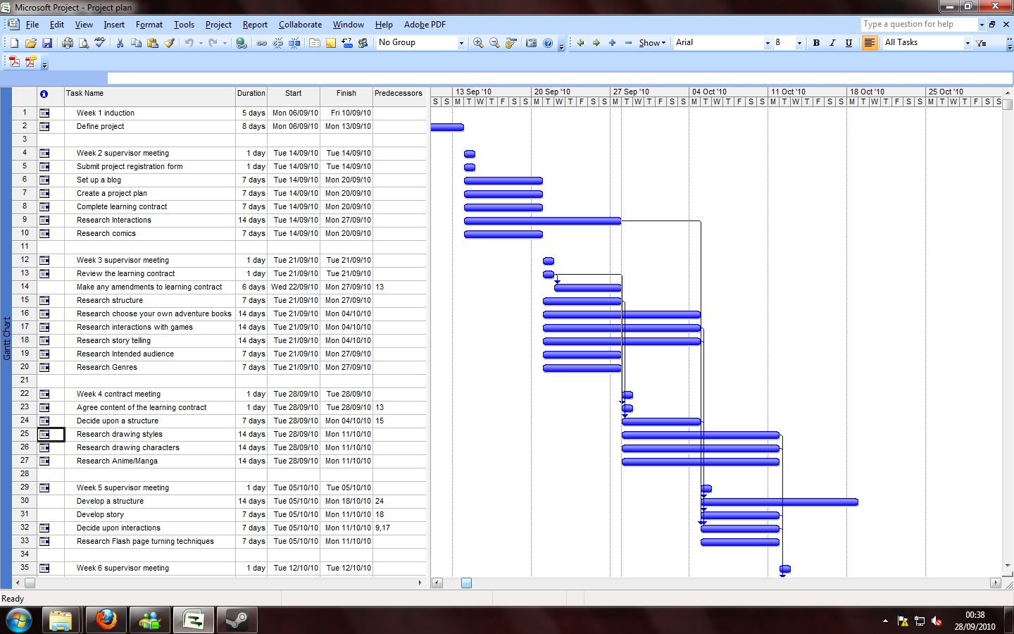Open the Collaborate menu

point(300,25)
